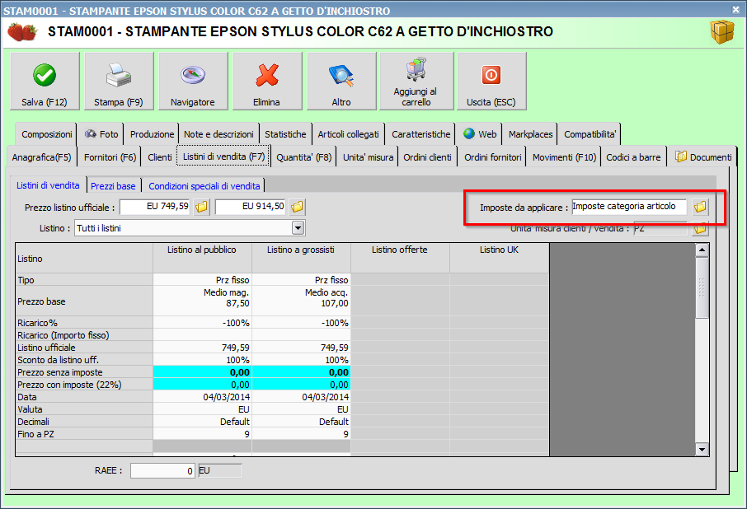747x509 pixels.
Task: Open folder icon beside Imposte da applicare
Action: 700,207
